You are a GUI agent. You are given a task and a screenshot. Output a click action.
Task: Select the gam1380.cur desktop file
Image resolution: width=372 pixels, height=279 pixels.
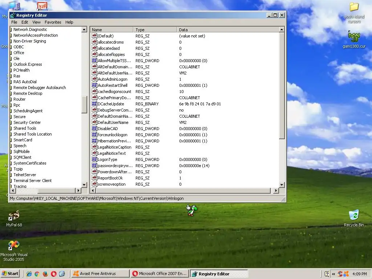coord(354,39)
